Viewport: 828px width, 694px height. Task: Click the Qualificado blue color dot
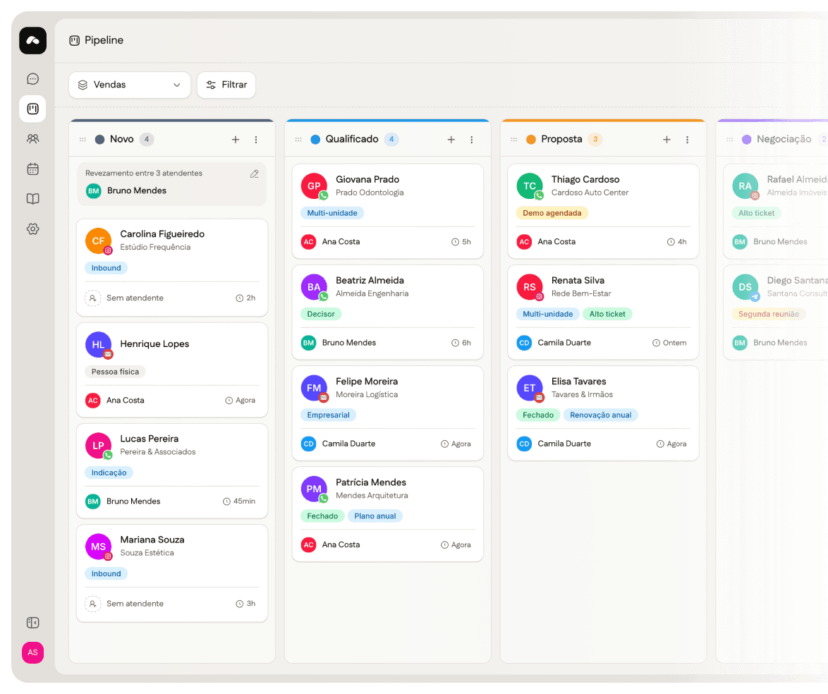[315, 140]
